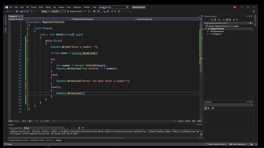Open the Show output from Debug dropdown

coord(44,128)
